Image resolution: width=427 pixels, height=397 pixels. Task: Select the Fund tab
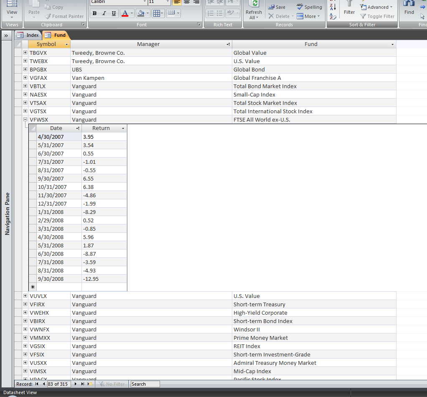tap(56, 35)
